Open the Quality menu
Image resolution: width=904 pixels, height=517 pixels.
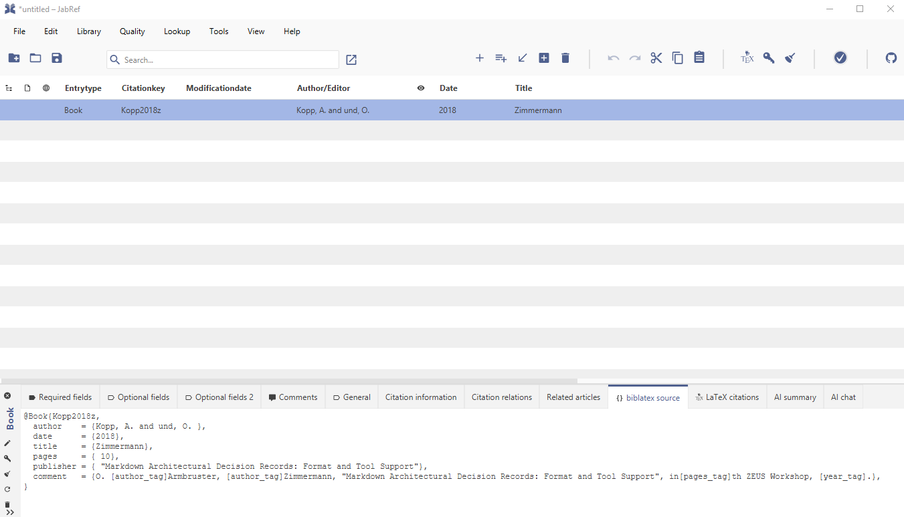132,31
